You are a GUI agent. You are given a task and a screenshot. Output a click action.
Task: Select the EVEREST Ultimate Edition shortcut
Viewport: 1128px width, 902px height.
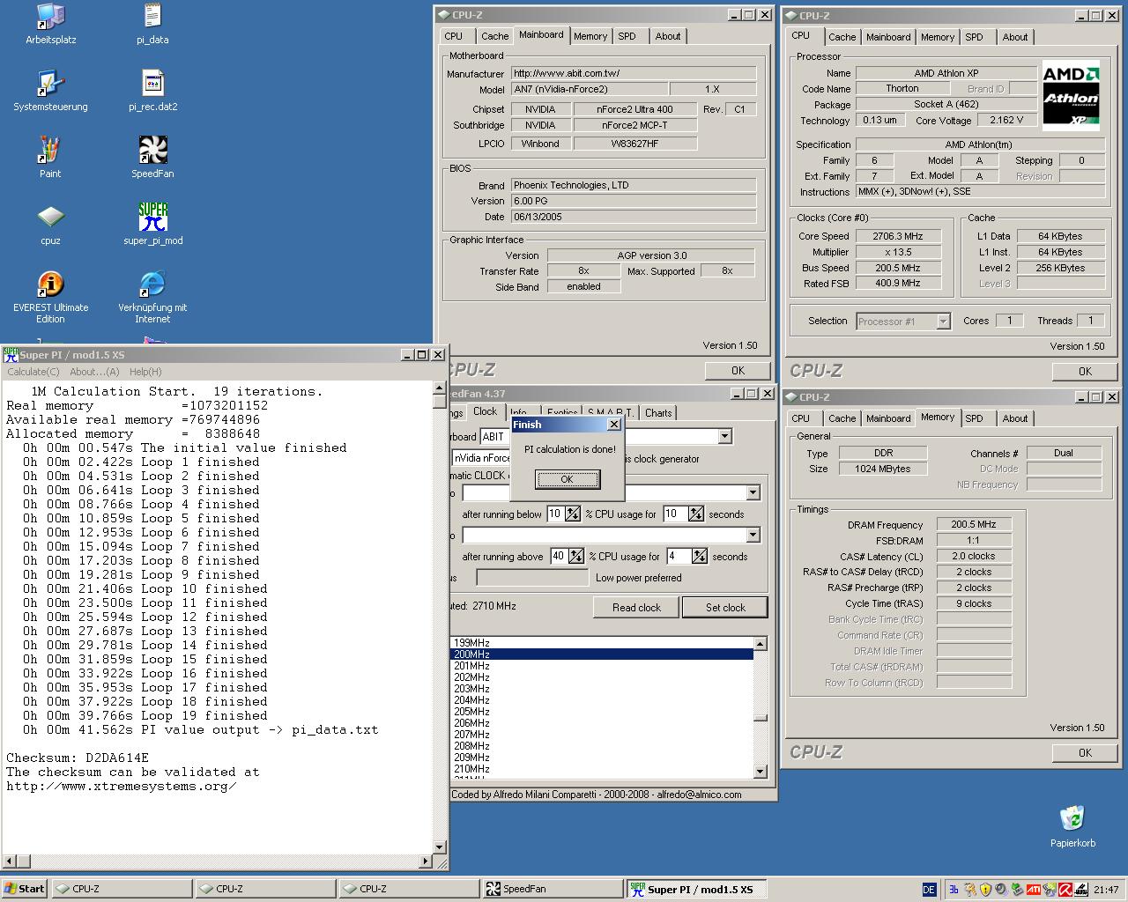coord(50,297)
